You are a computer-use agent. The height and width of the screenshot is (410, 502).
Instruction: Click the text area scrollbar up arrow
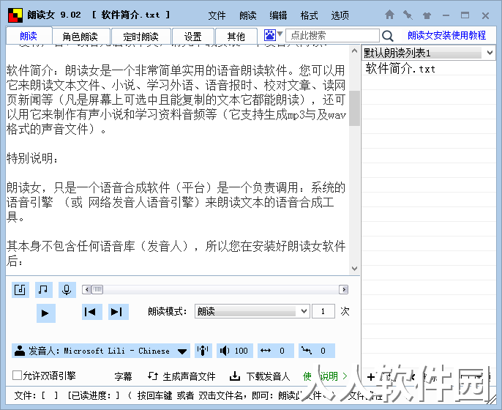coord(354,51)
